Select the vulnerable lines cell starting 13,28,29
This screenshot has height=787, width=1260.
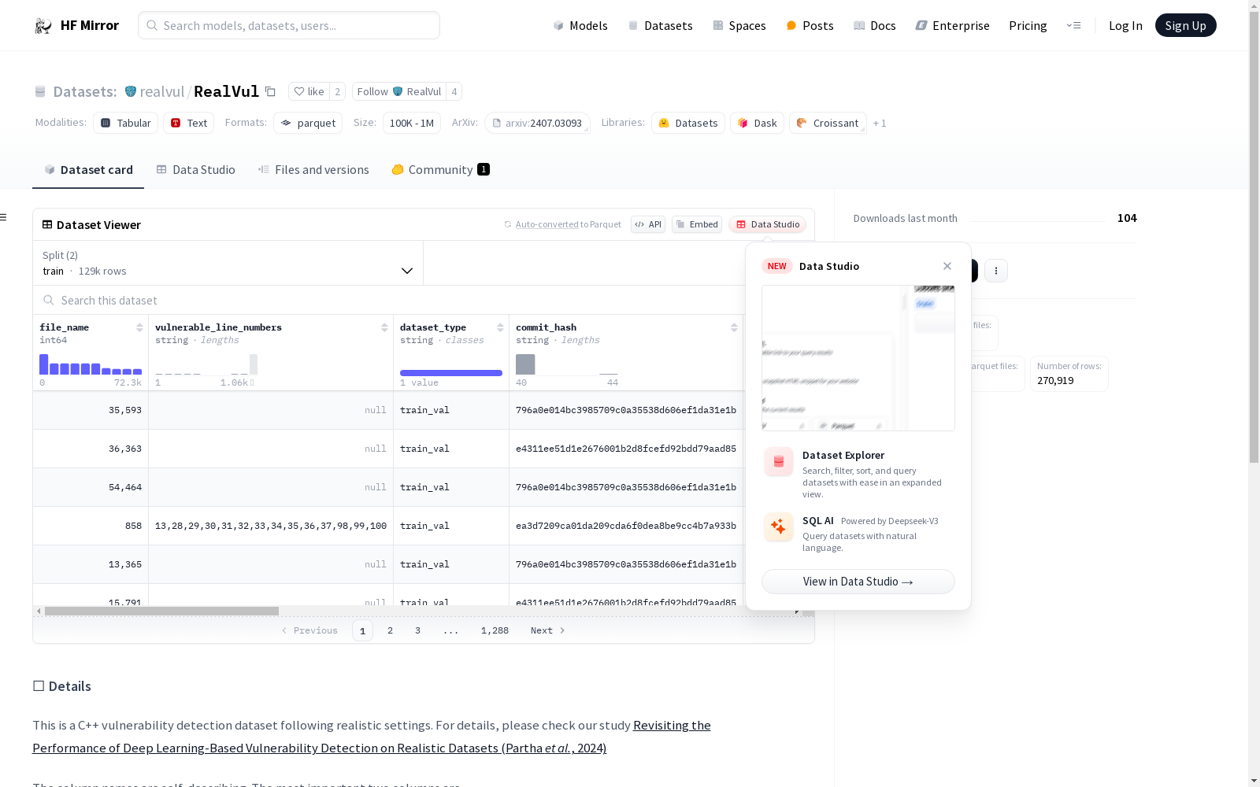coord(271,526)
